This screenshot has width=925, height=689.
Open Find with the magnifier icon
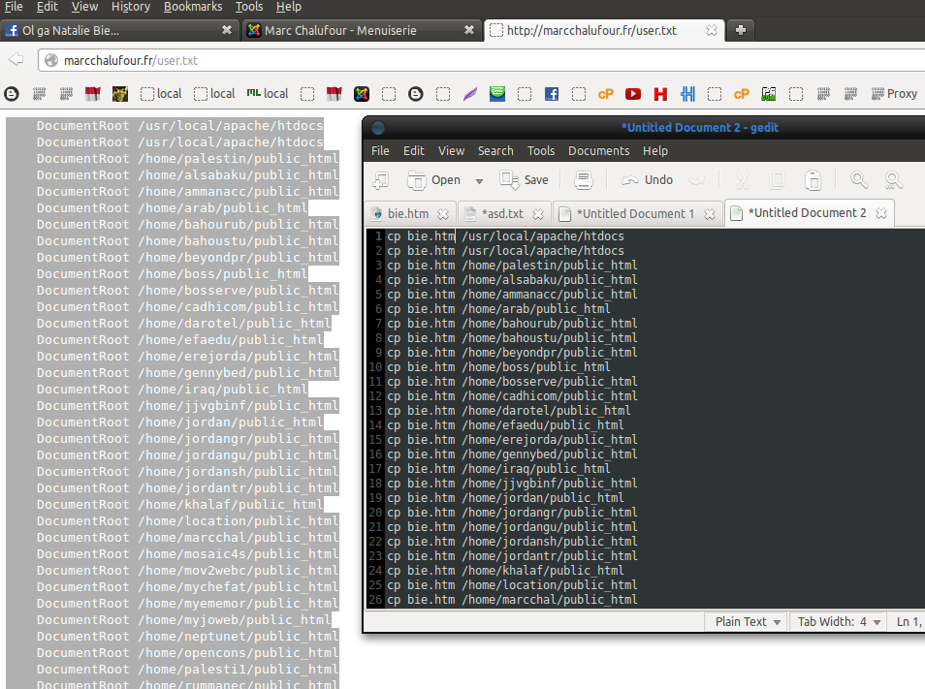[859, 180]
